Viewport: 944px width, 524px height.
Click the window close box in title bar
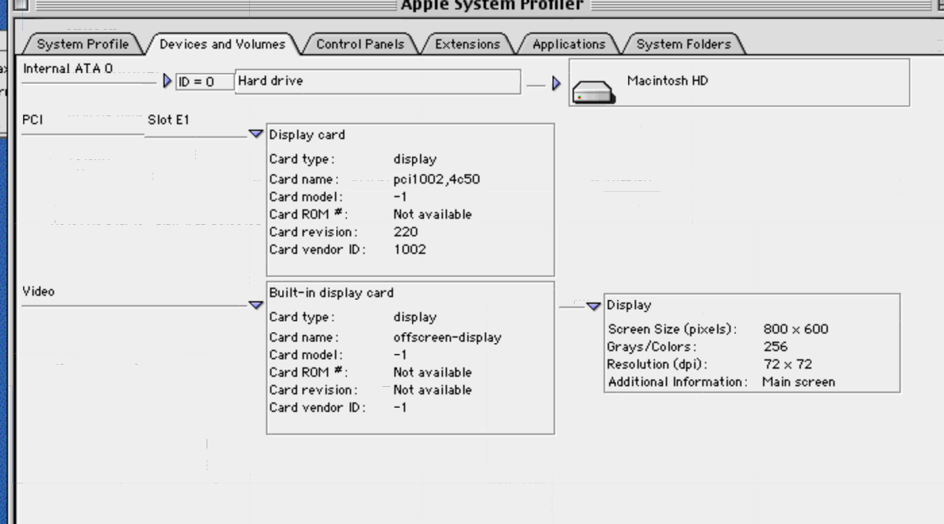21,5
